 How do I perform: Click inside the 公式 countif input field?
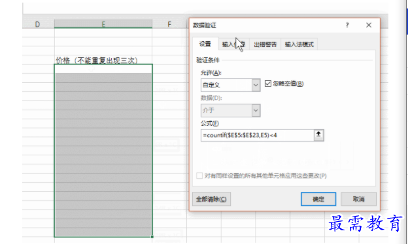point(257,135)
